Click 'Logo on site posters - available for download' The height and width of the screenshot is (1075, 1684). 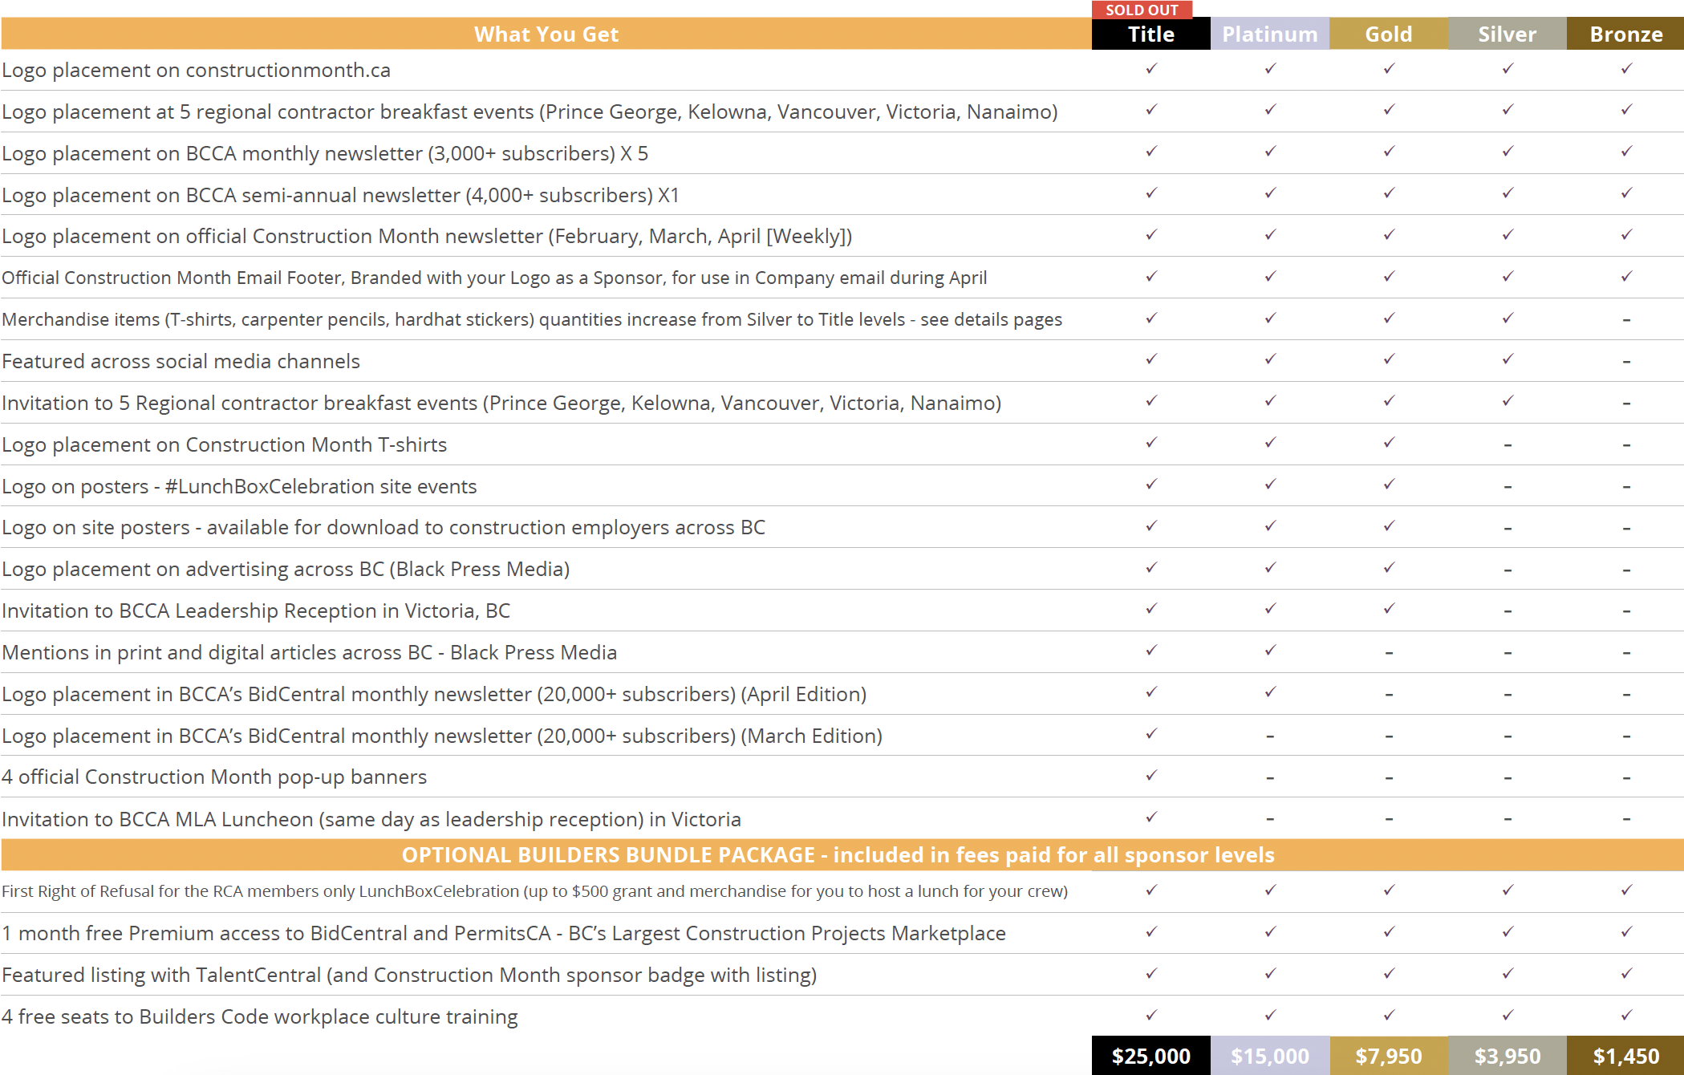(383, 528)
